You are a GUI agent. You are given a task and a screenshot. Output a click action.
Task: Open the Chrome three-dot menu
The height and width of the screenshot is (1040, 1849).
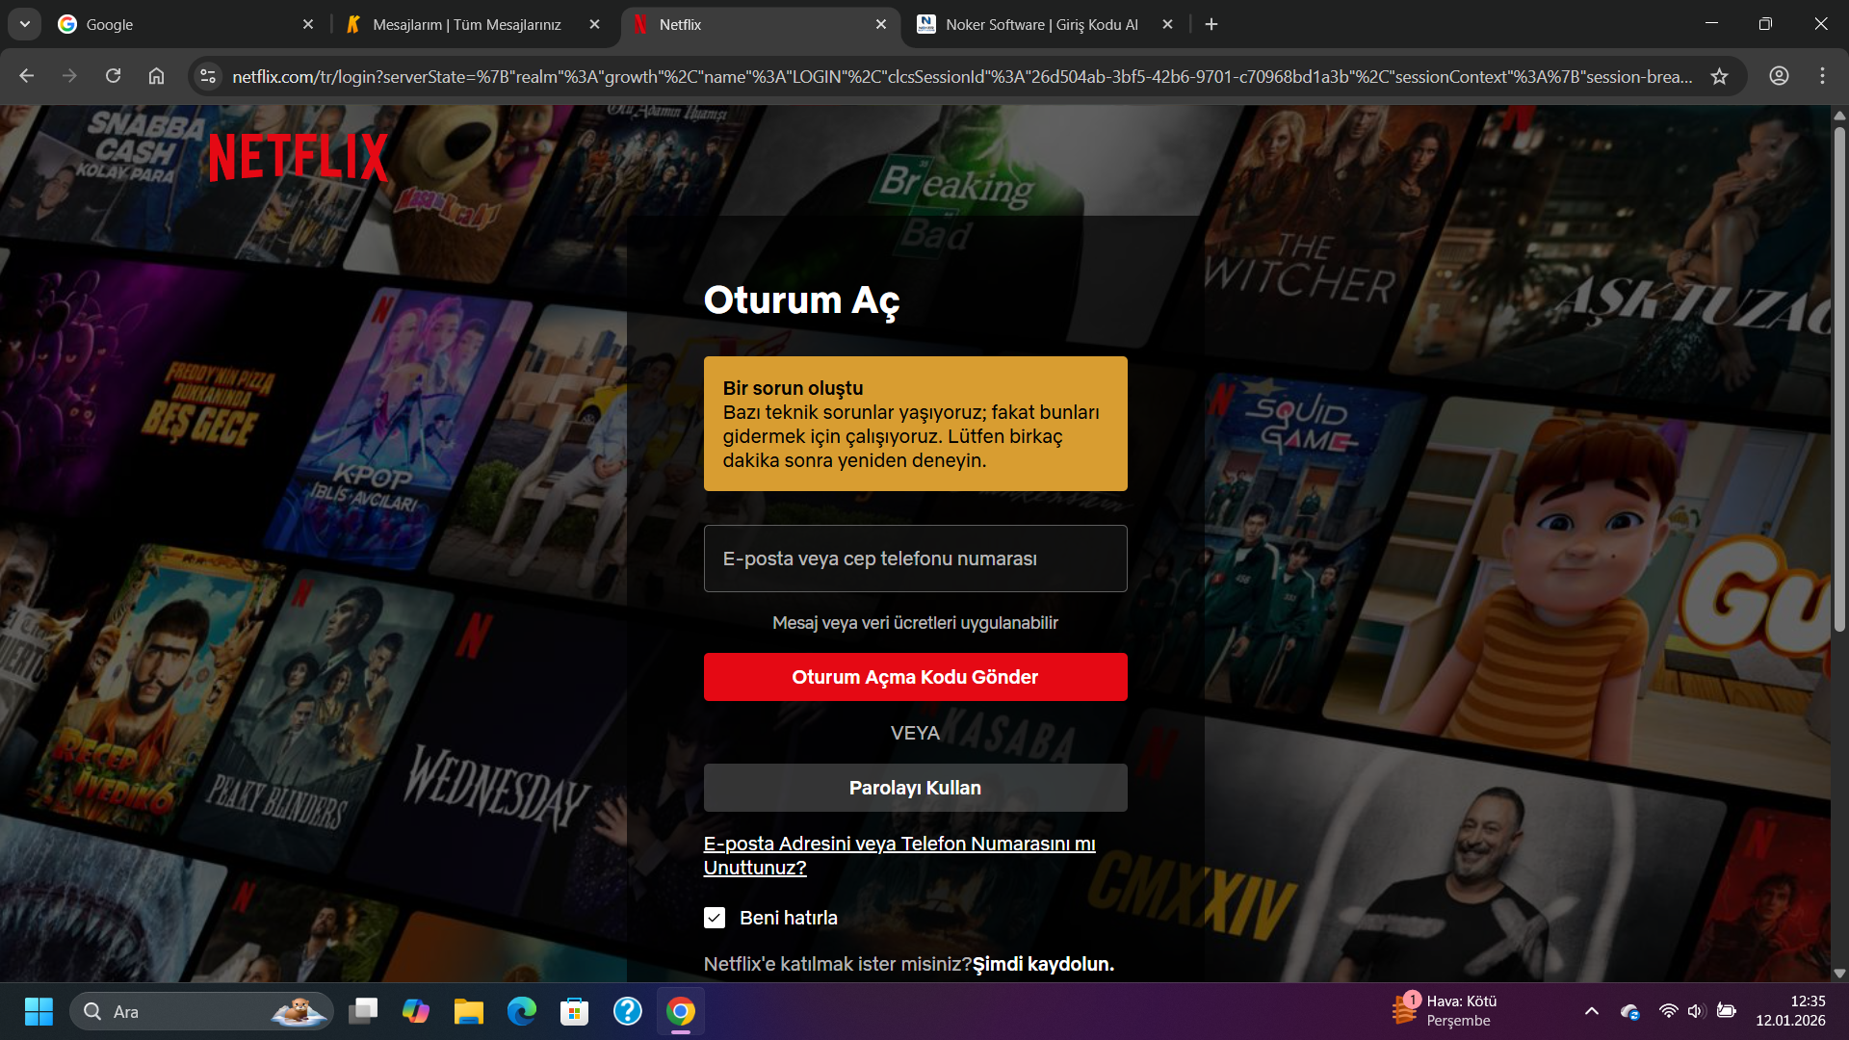[x=1822, y=76]
